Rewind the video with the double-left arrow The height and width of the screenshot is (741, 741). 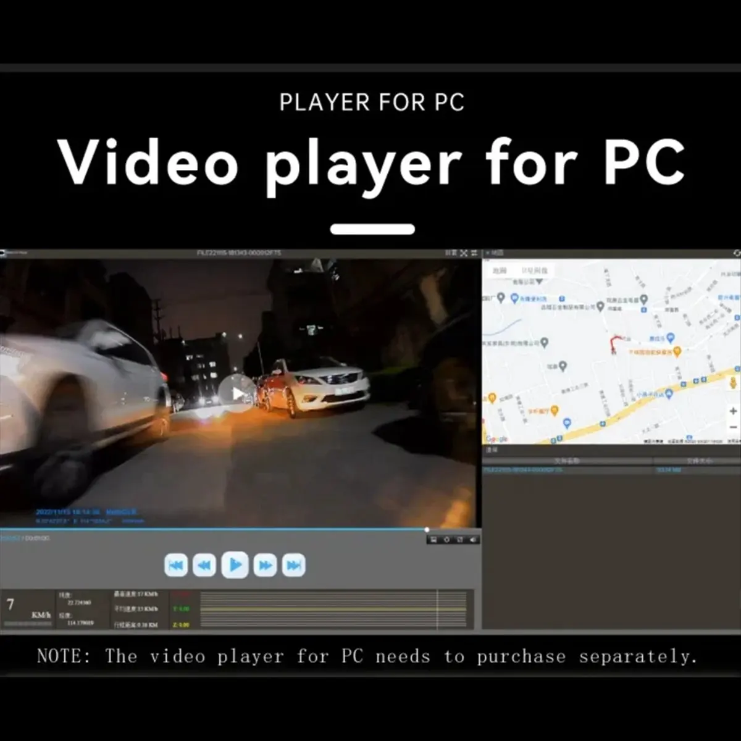coord(204,565)
